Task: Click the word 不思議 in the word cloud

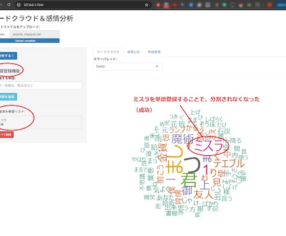Action: [142, 182]
